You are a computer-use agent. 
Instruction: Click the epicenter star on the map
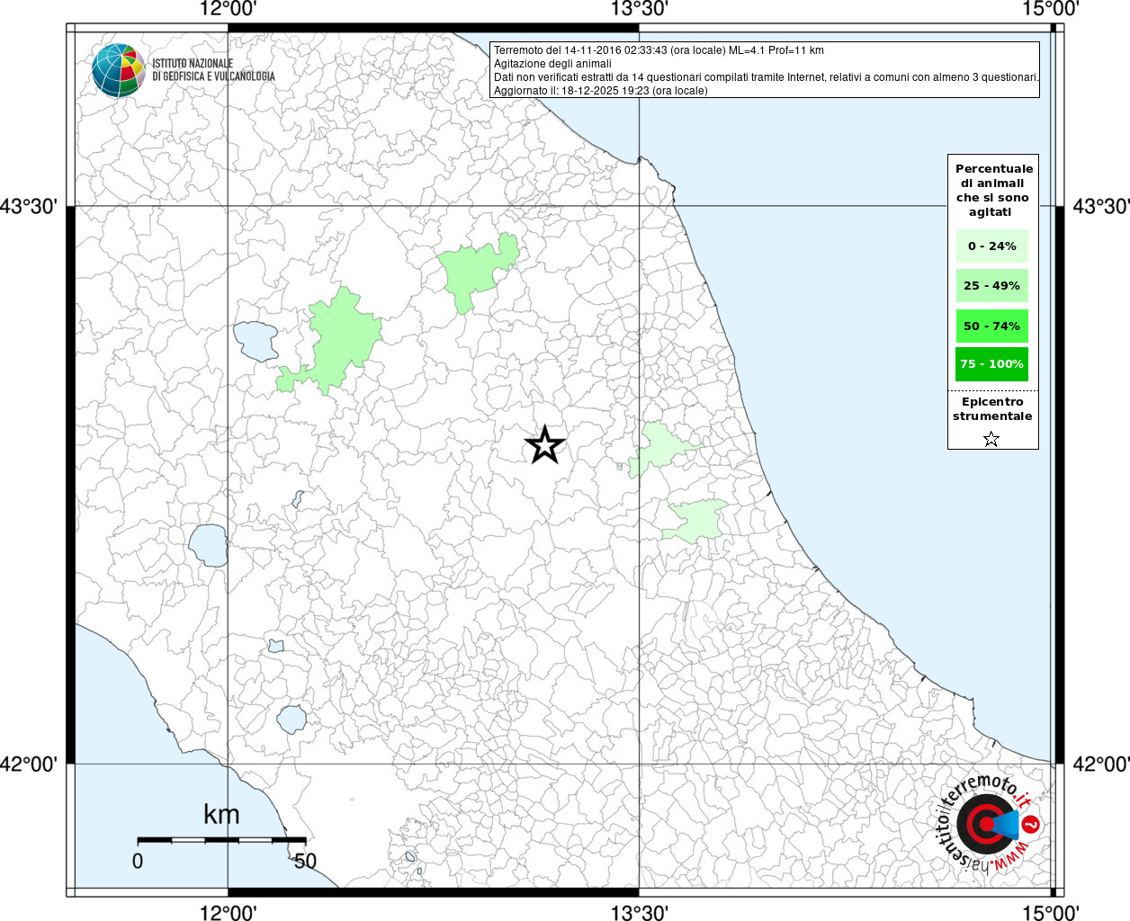544,444
